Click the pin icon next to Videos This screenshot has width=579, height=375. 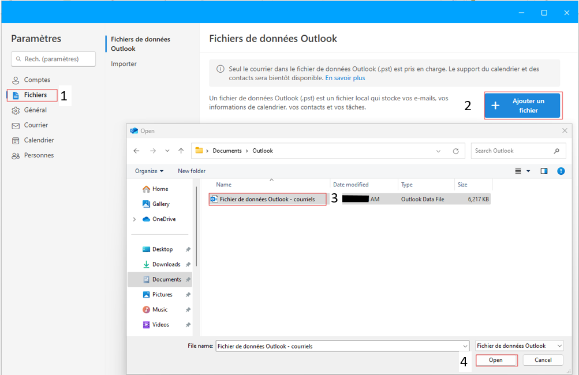[188, 325]
